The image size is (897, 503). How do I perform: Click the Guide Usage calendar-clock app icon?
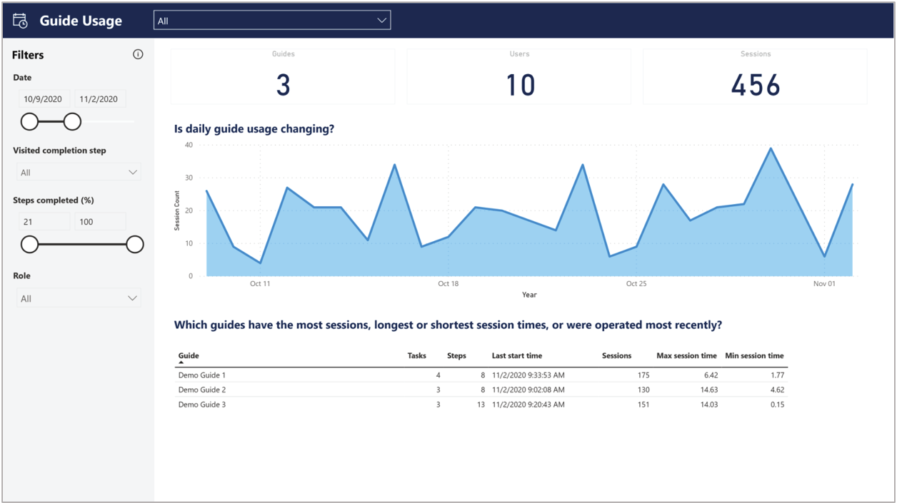click(x=21, y=20)
